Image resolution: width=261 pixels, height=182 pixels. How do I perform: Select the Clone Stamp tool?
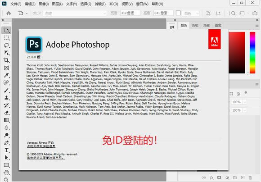click(x=6, y=98)
